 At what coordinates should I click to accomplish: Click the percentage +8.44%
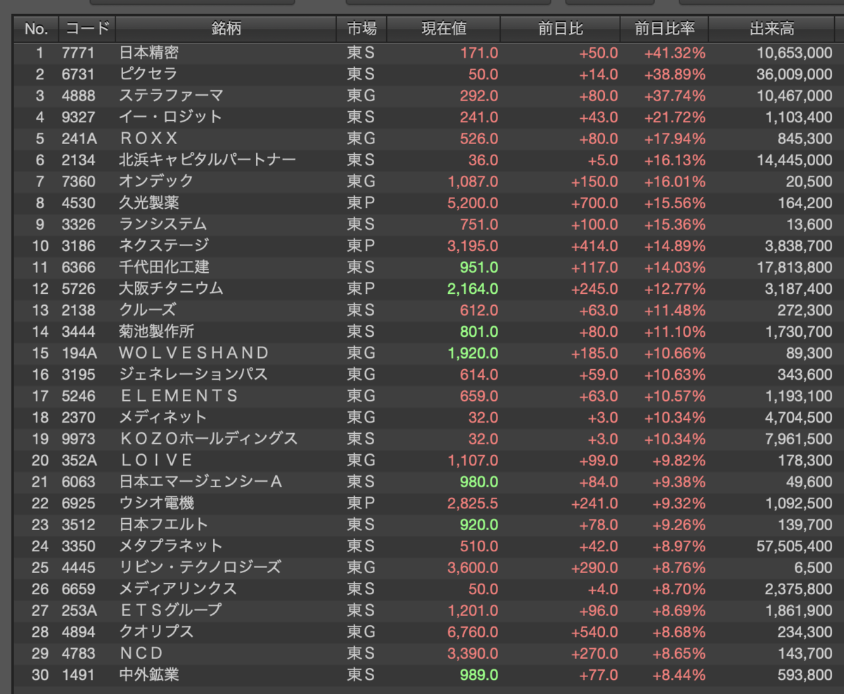click(x=678, y=674)
